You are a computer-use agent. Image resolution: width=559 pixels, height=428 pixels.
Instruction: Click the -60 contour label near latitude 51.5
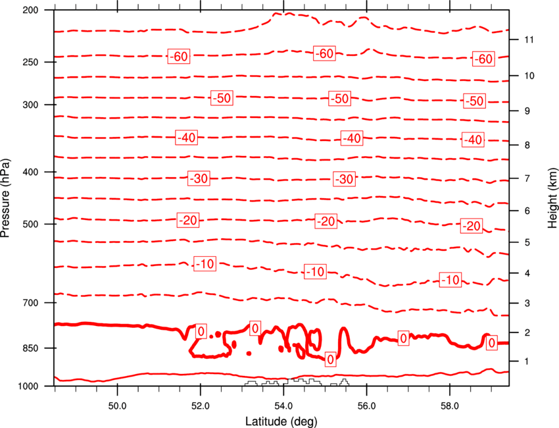[x=179, y=56]
